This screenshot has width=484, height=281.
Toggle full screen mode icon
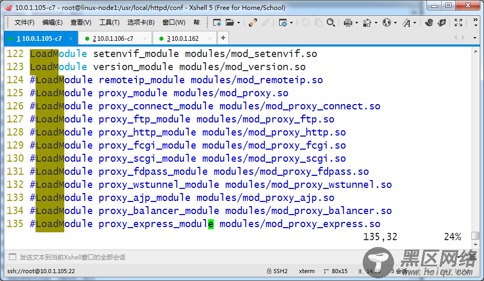coord(458,23)
